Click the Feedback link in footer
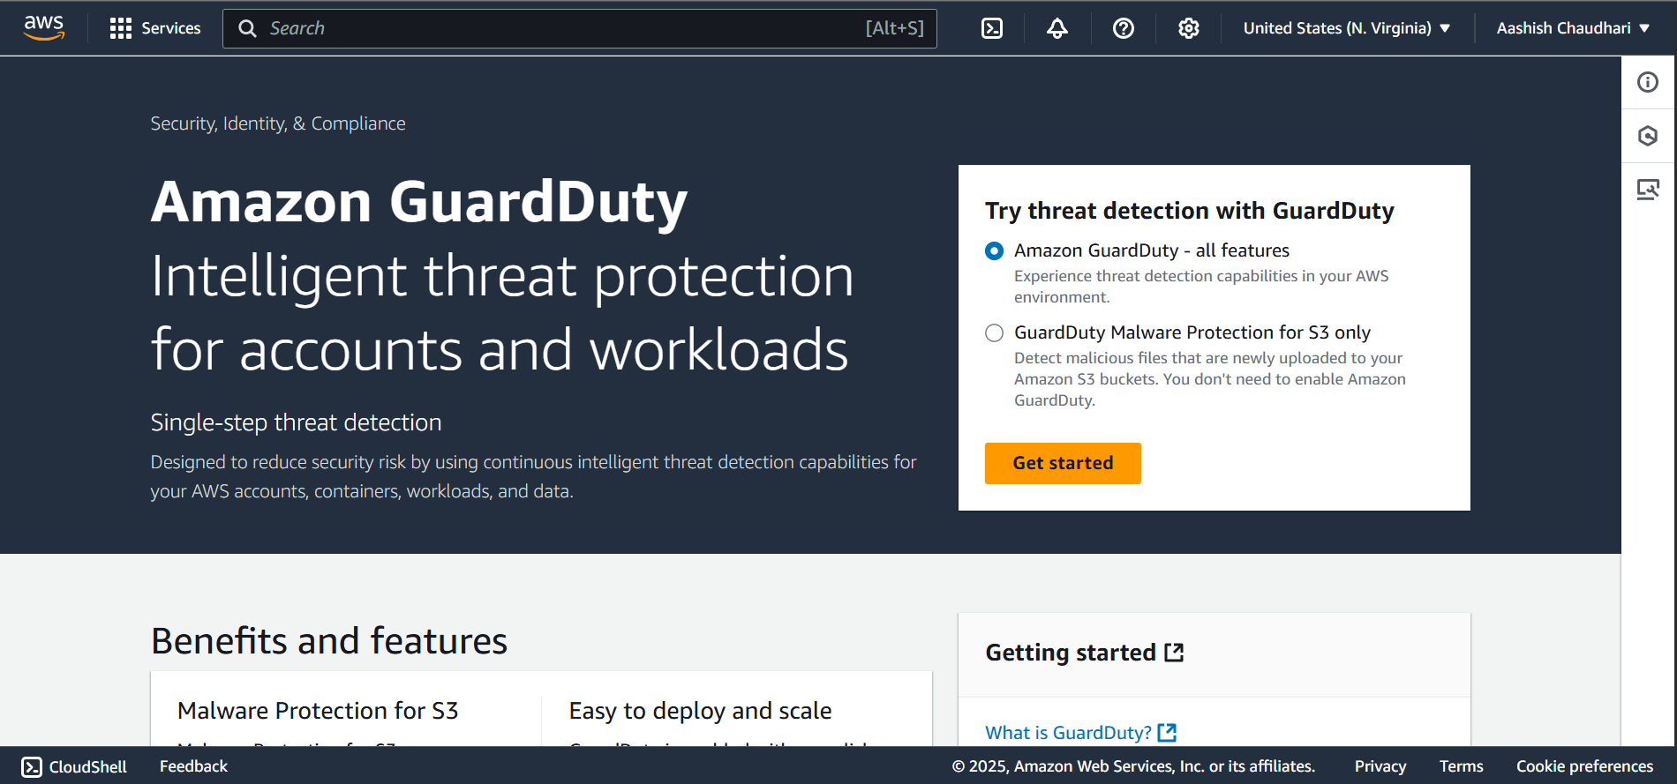The width and height of the screenshot is (1677, 784). point(193,766)
